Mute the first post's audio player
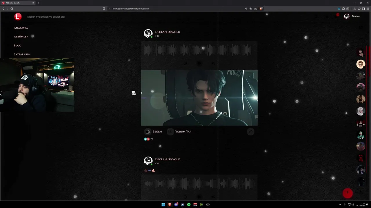The image size is (371, 208). pos(213,63)
